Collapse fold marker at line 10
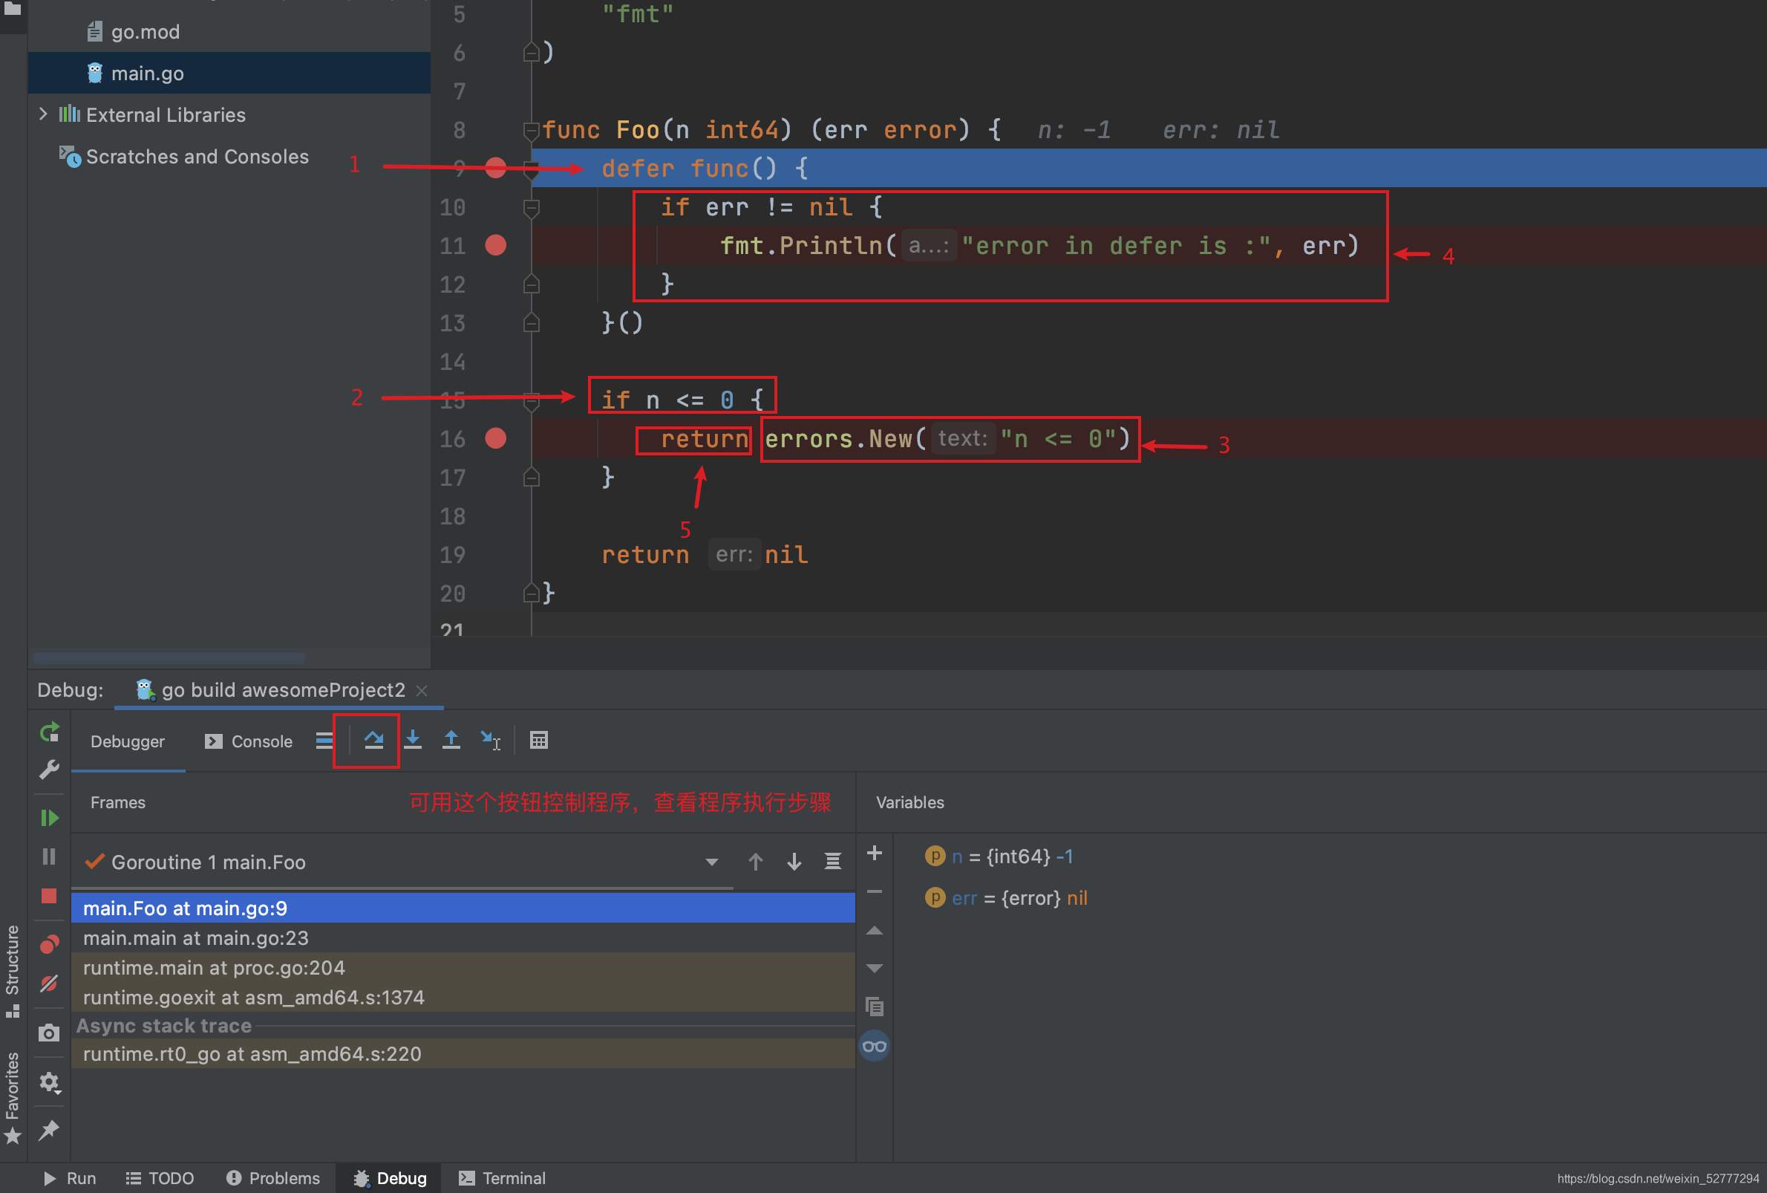 tap(532, 208)
